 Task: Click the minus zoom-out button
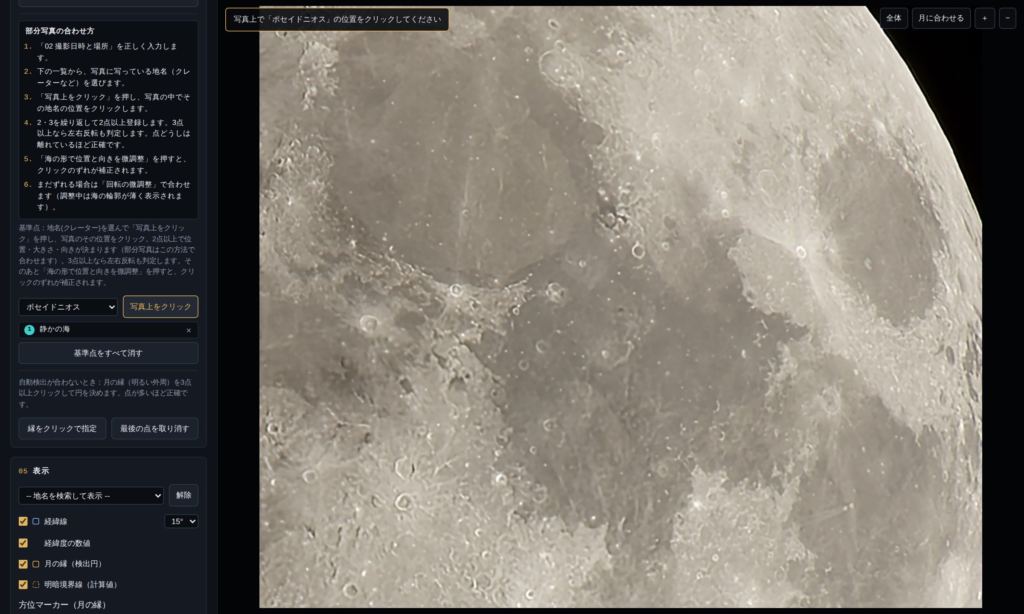click(x=1007, y=18)
